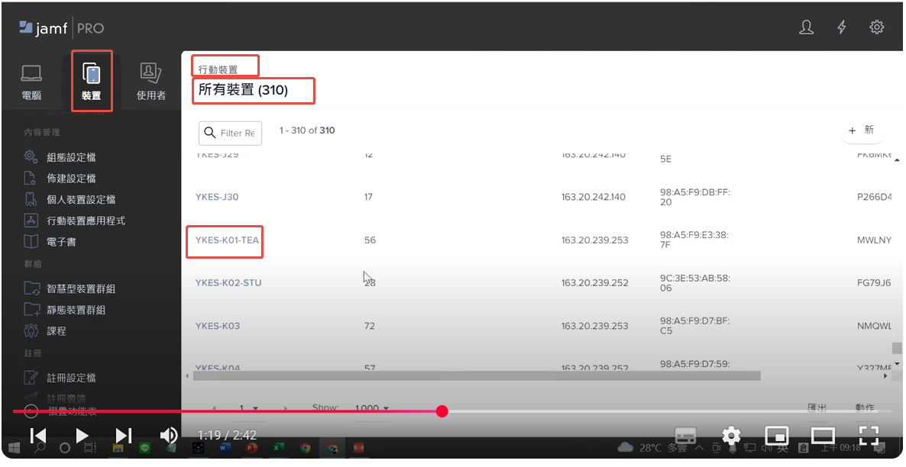Open 組態設定檔 in the sidebar

click(x=71, y=157)
